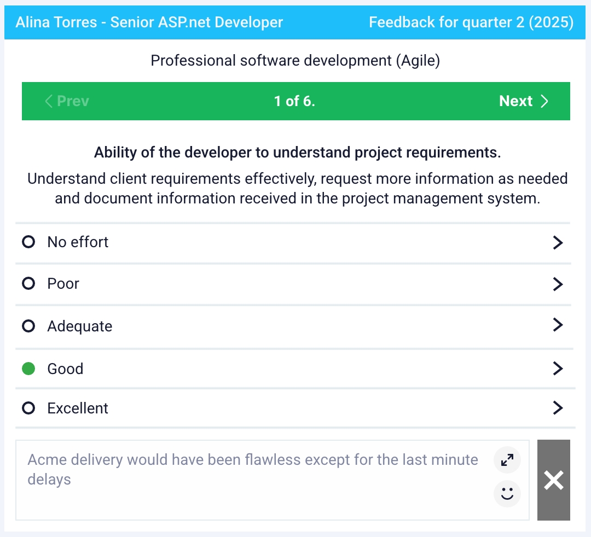Expand the "Excellent" option details
The image size is (591, 537).
(x=558, y=407)
